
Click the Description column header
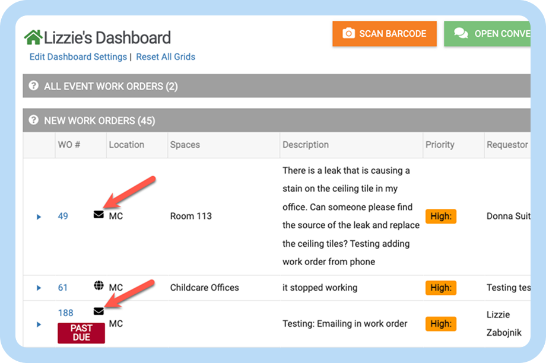click(x=306, y=145)
